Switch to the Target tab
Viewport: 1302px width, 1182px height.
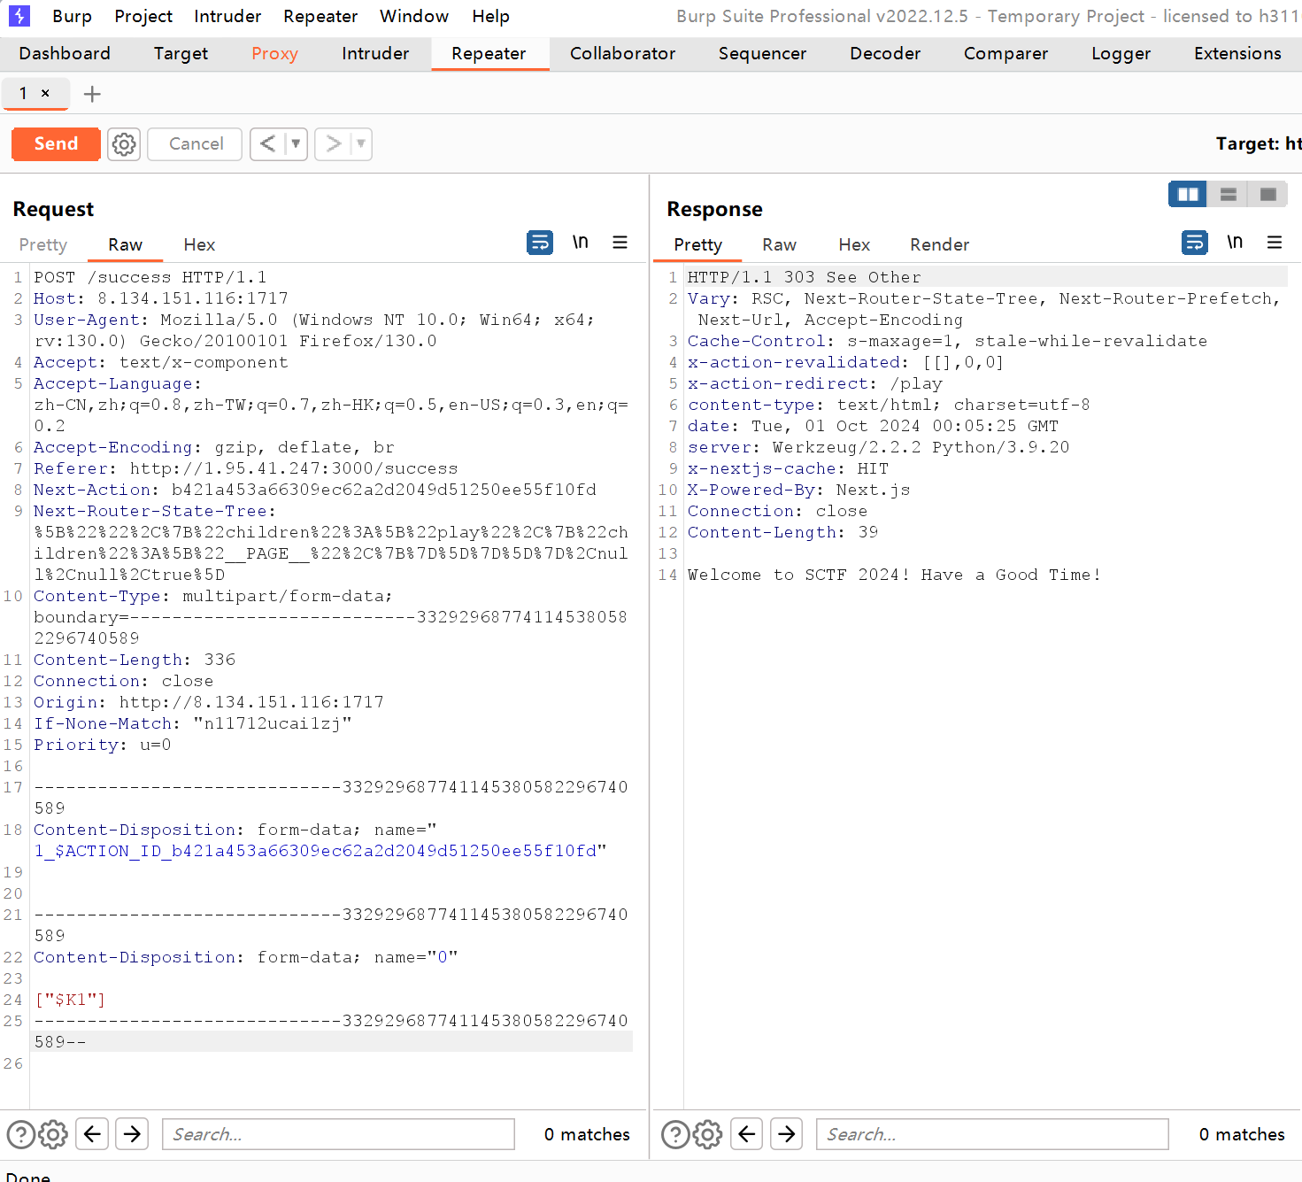[x=181, y=53]
